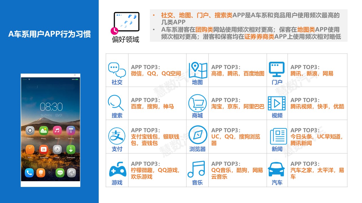The width and height of the screenshot is (362, 203).
Task: Select text QQ音乐，酷狗，网易云音乐
Action: 237,173
